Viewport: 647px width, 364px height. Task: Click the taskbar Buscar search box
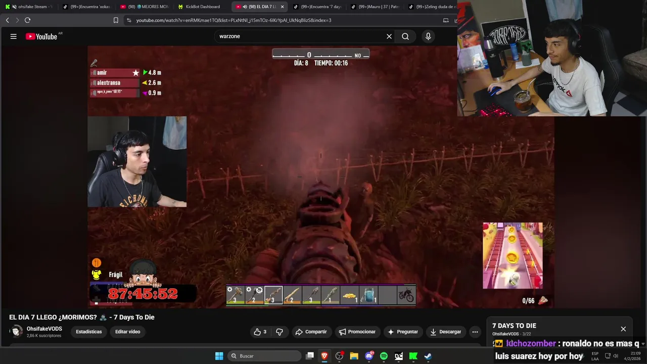(x=263, y=356)
